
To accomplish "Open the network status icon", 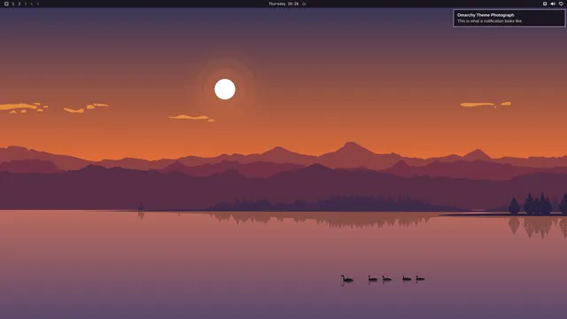I will point(561,4).
